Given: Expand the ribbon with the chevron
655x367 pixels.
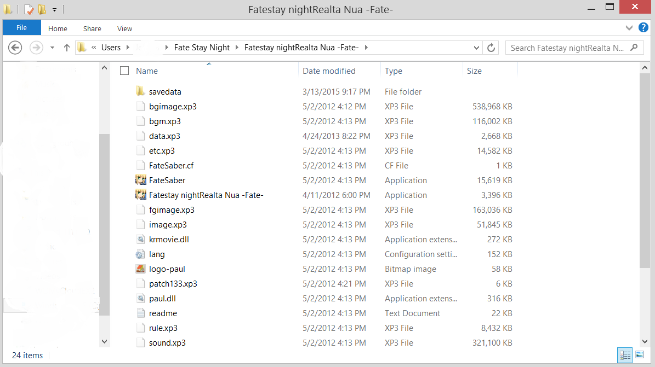Looking at the screenshot, I should point(629,28).
